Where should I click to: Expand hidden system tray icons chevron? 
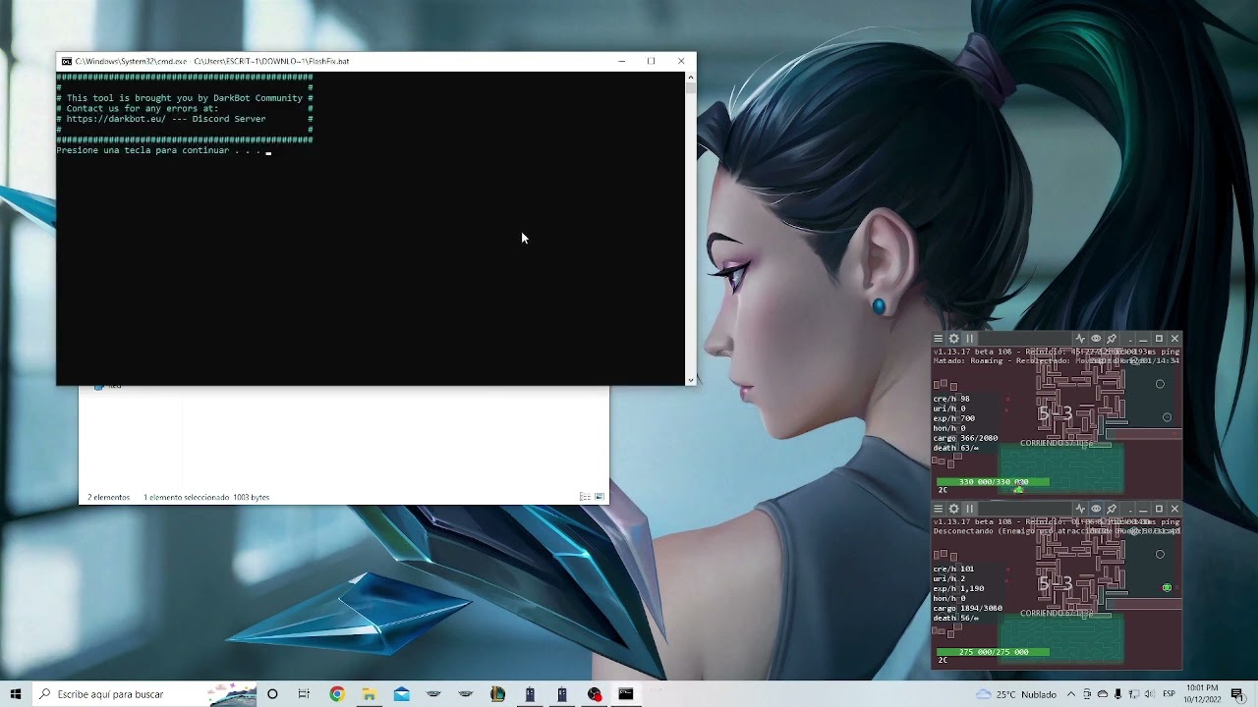click(x=1071, y=694)
